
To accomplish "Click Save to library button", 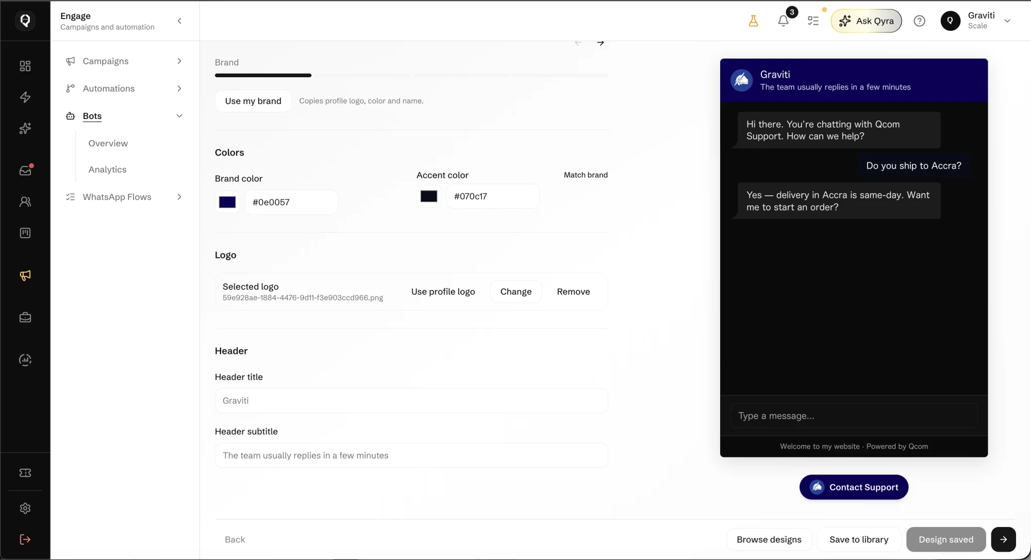I will pos(859,539).
